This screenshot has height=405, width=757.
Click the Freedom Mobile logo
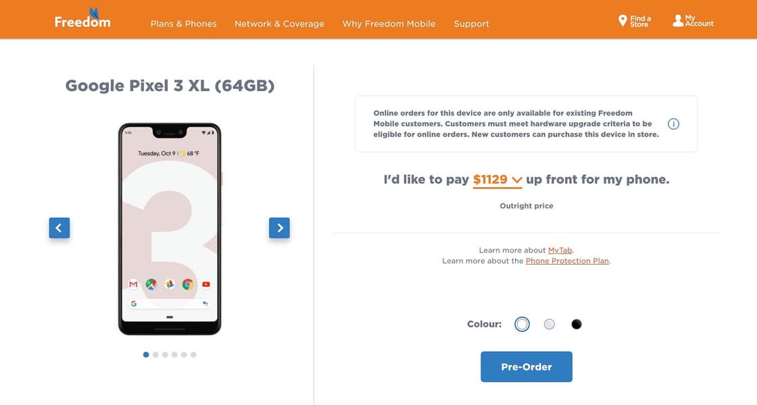[82, 20]
